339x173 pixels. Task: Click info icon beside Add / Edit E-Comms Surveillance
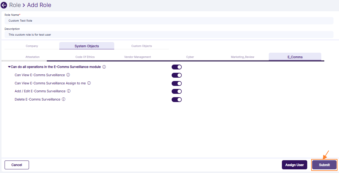pos(69,91)
